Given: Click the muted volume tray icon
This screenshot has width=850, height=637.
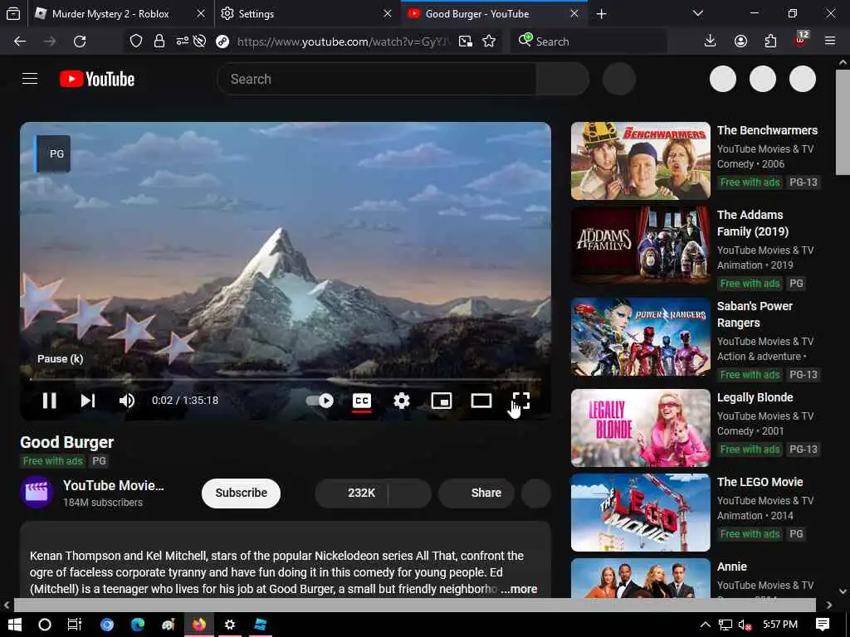Looking at the screenshot, I should tap(745, 625).
